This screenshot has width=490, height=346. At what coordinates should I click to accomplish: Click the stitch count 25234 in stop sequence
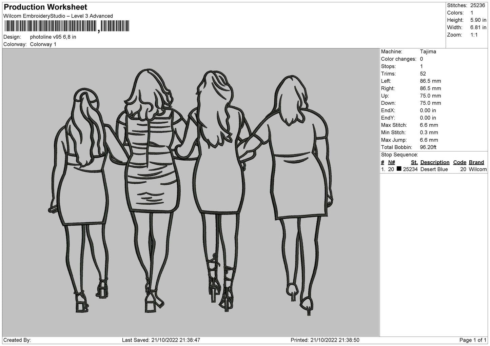click(410, 169)
